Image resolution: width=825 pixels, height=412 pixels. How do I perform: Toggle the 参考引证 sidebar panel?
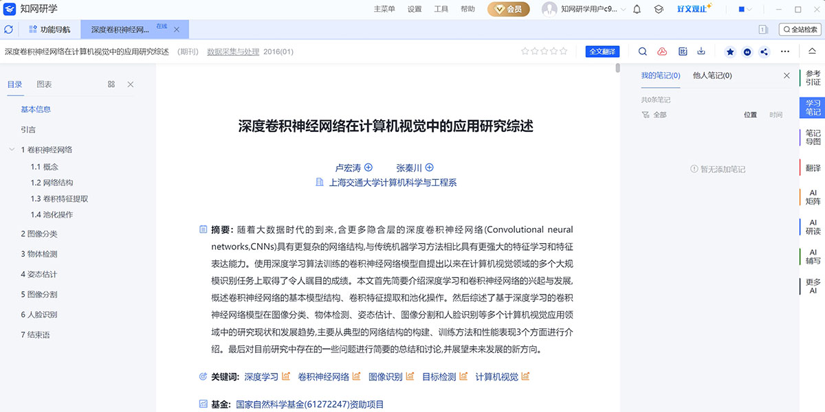pyautogui.click(x=813, y=78)
